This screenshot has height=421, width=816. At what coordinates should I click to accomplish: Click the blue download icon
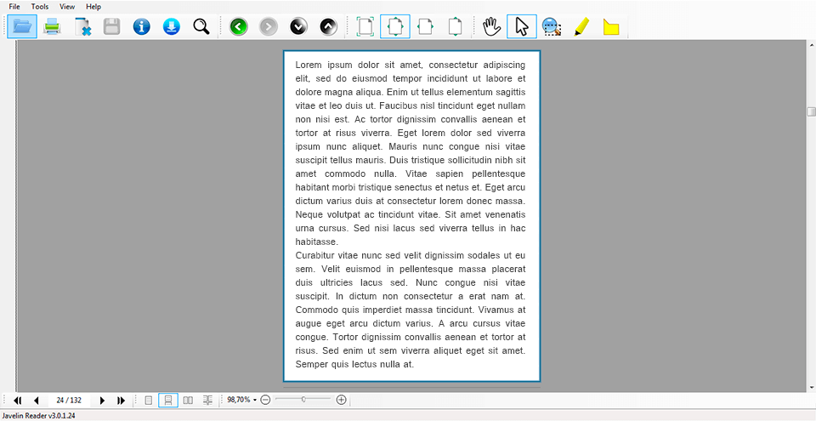[x=171, y=26]
